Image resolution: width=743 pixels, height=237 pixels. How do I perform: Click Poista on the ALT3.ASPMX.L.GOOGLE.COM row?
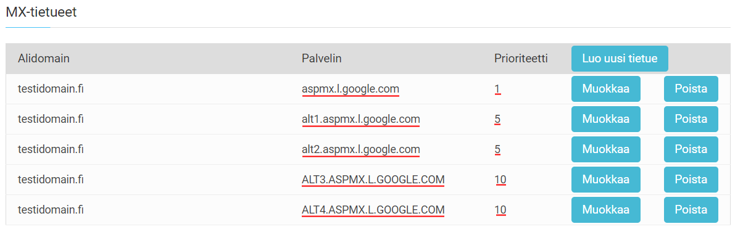(x=691, y=180)
